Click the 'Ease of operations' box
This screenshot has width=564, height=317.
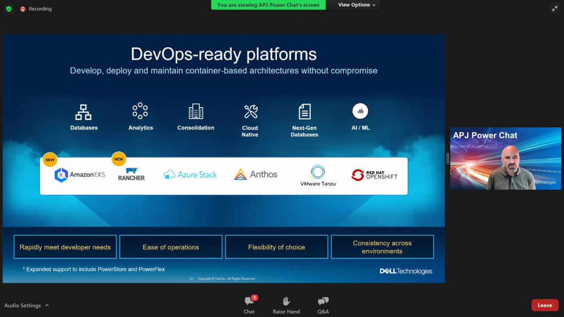(x=171, y=247)
